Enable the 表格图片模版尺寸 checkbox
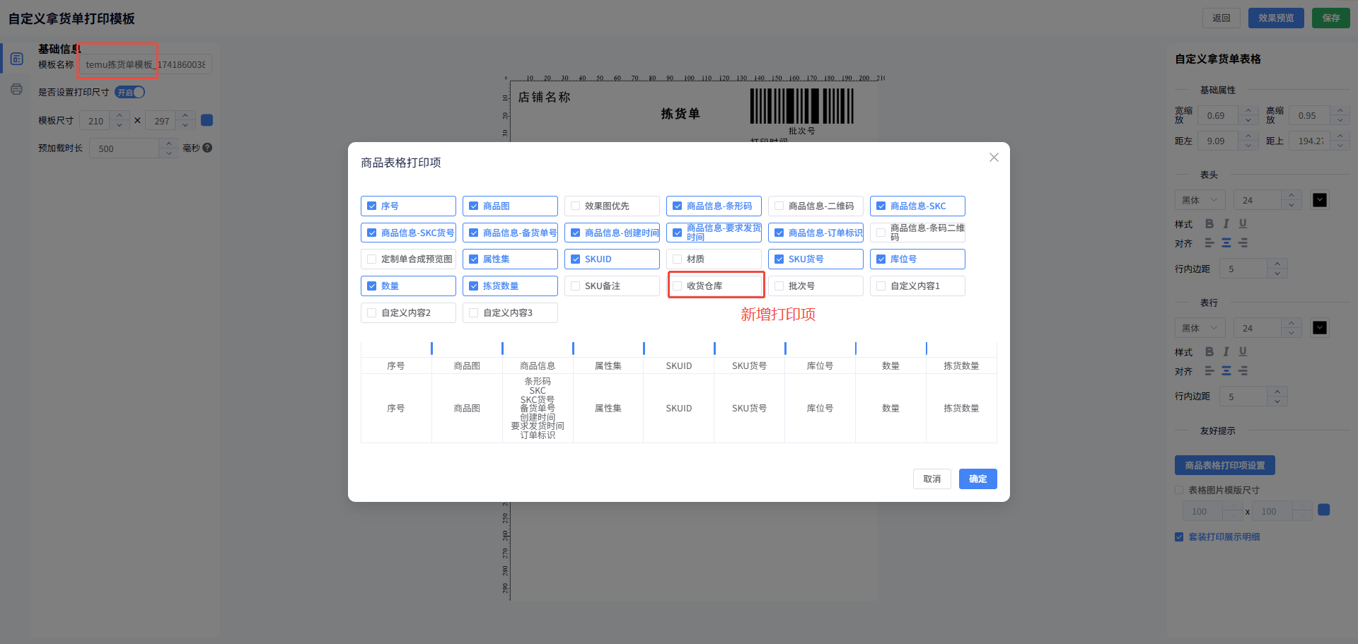The height and width of the screenshot is (644, 1358). point(1179,490)
